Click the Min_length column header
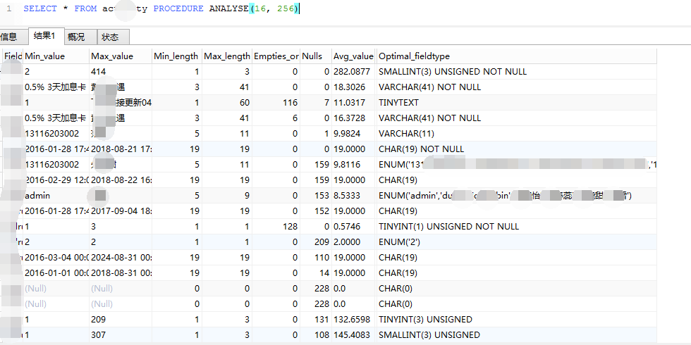This screenshot has width=691, height=345. point(177,56)
